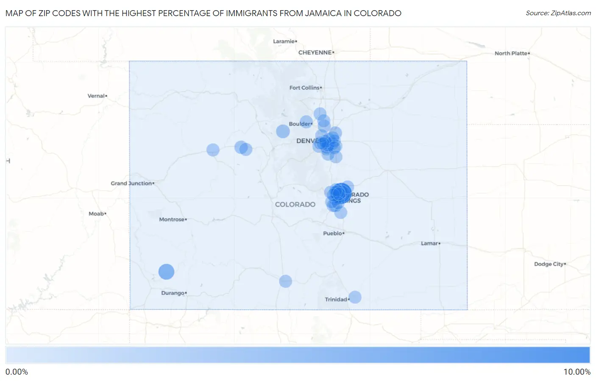The width and height of the screenshot is (596, 381).
Task: Select the bubble marker next to Trinidad
Action: (355, 297)
